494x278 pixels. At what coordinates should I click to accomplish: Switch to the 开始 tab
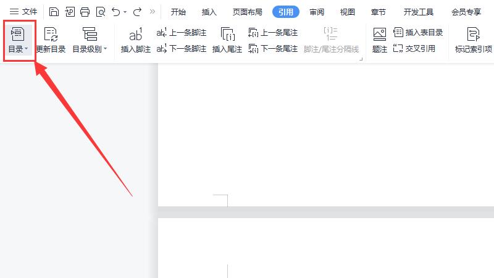[178, 12]
